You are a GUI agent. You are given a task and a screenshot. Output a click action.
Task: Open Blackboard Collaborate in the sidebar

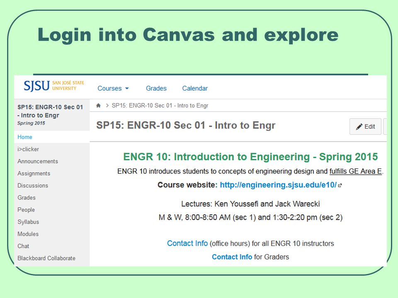[46, 258]
